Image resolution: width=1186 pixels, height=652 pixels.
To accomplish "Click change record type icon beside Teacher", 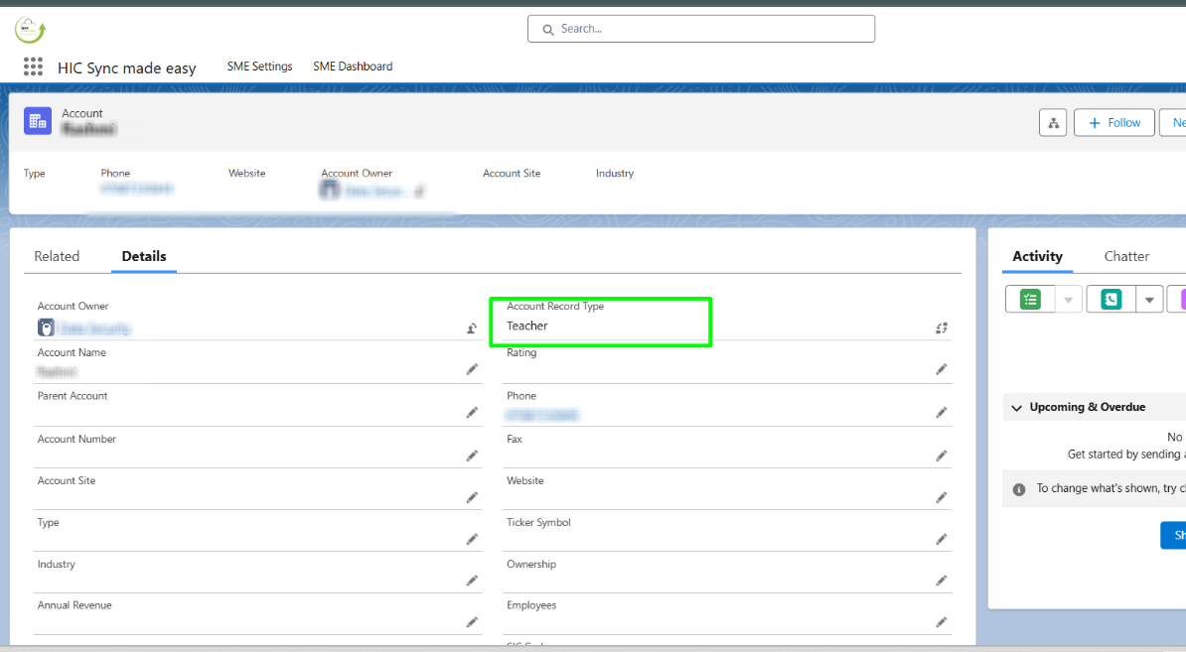I will (941, 327).
